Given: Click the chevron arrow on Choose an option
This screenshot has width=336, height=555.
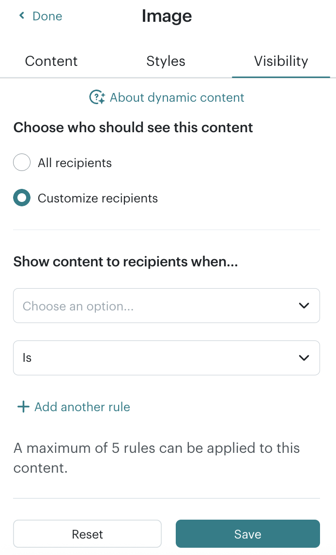Looking at the screenshot, I should click(x=304, y=306).
